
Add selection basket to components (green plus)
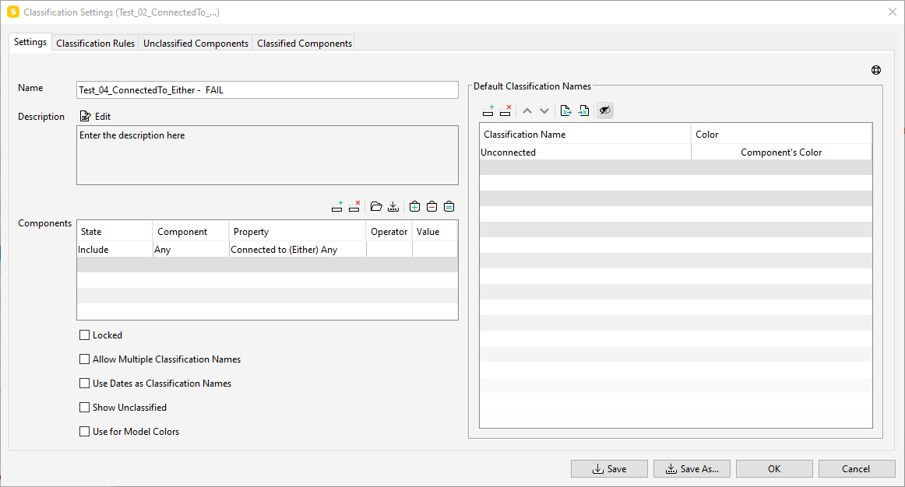point(414,206)
